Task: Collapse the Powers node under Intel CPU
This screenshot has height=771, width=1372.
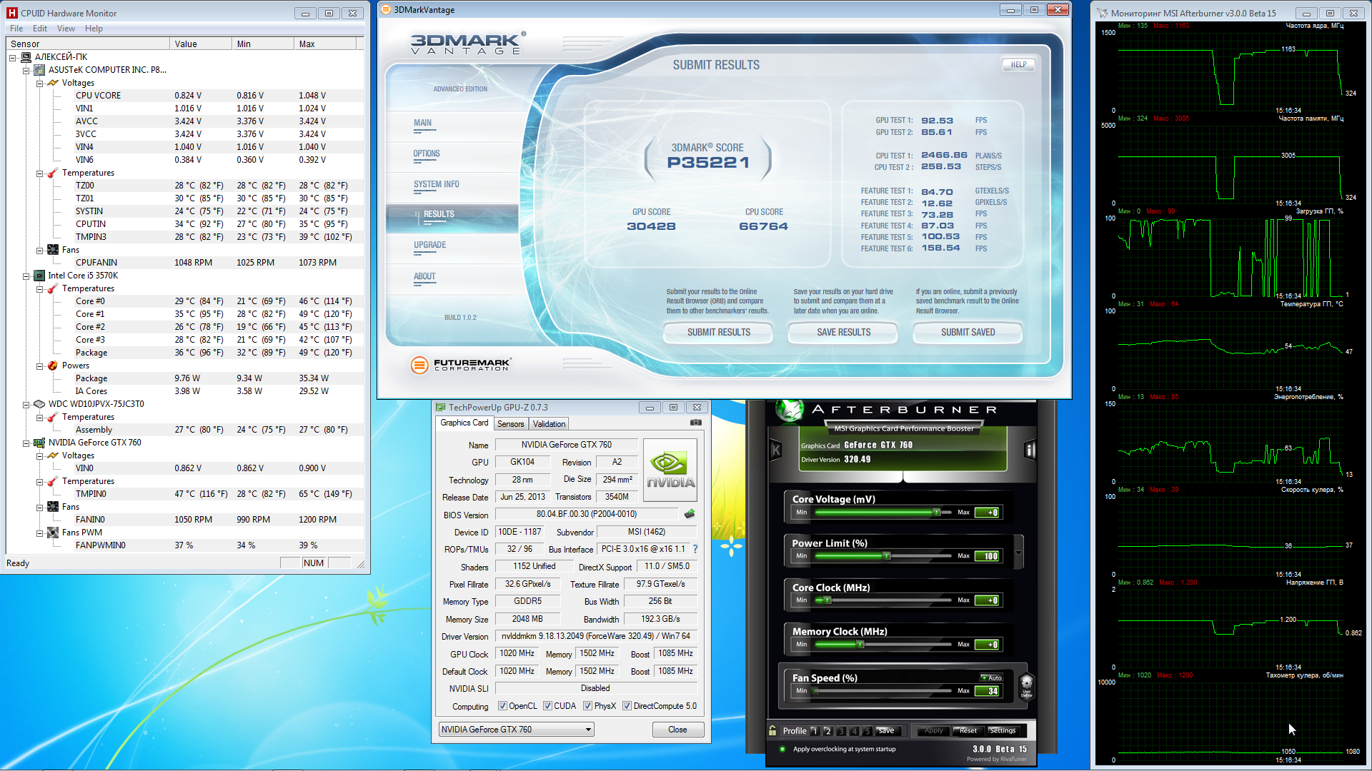Action: tap(40, 366)
